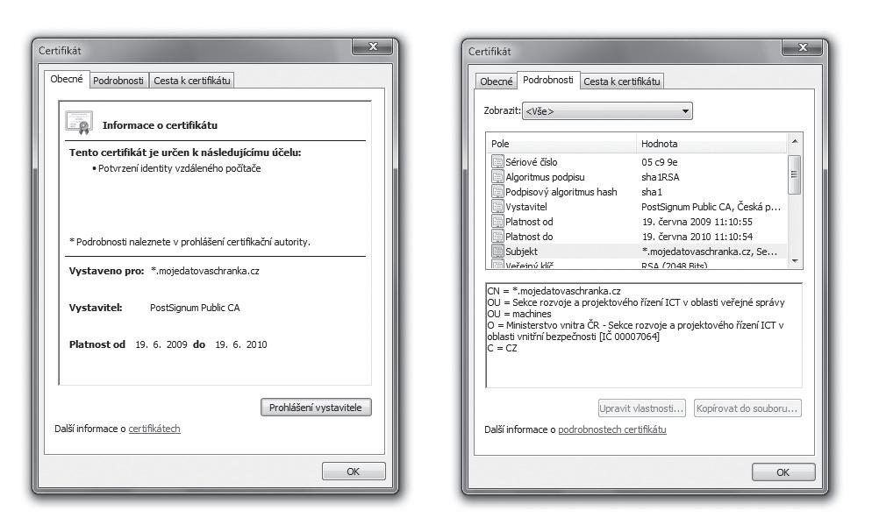Open the Zobrazit <Vše> dropdown
Screen dimensions: 872x532
pyautogui.click(x=607, y=111)
